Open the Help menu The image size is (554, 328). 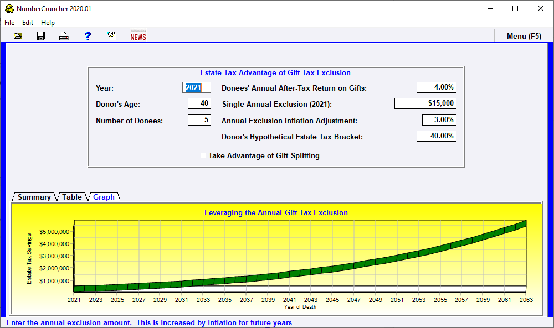[x=48, y=23]
